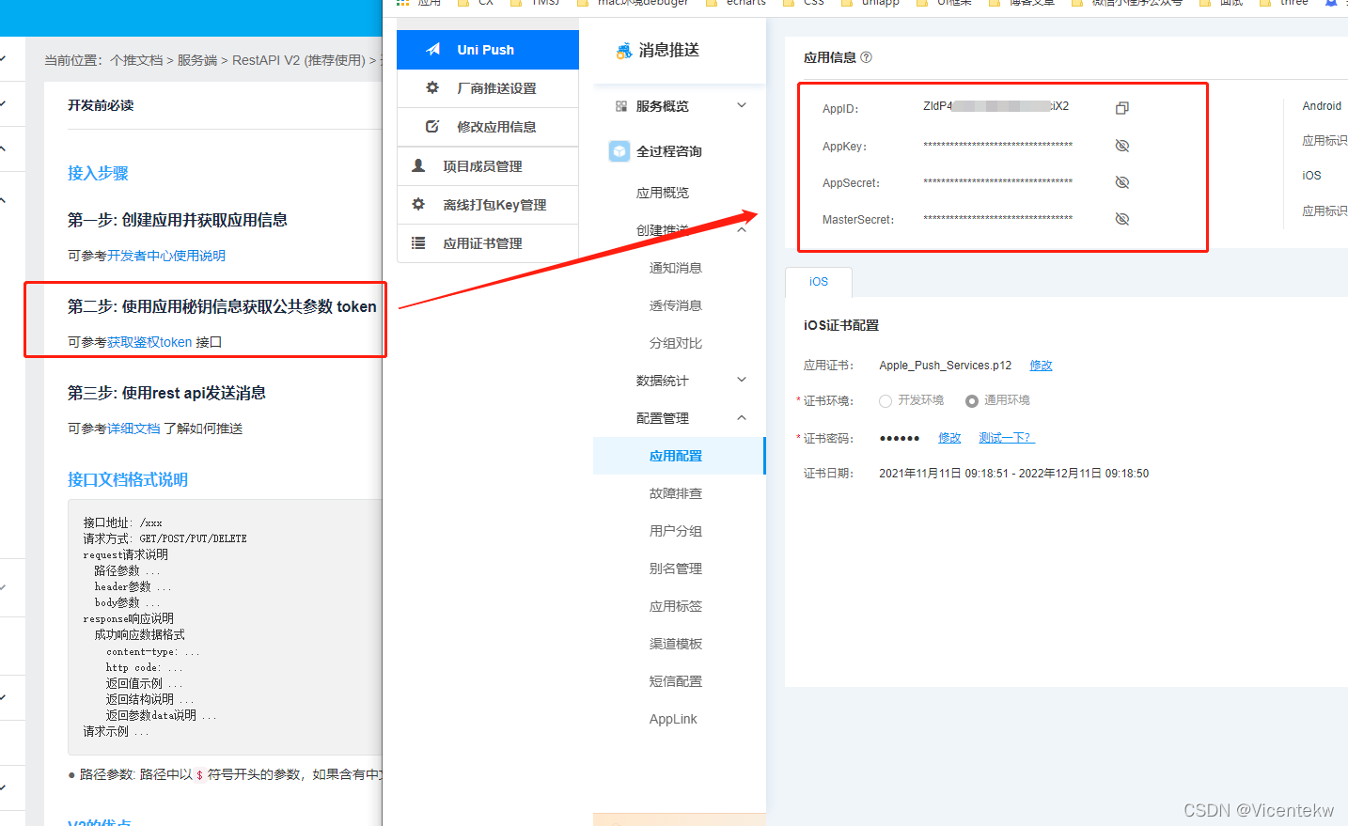This screenshot has width=1348, height=826.
Task: Open 透传消息 under 创建推送
Action: 676,305
